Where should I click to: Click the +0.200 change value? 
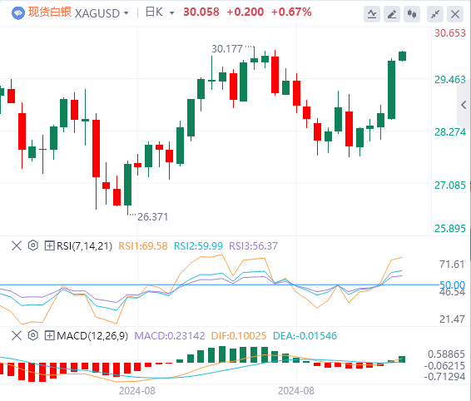(245, 12)
